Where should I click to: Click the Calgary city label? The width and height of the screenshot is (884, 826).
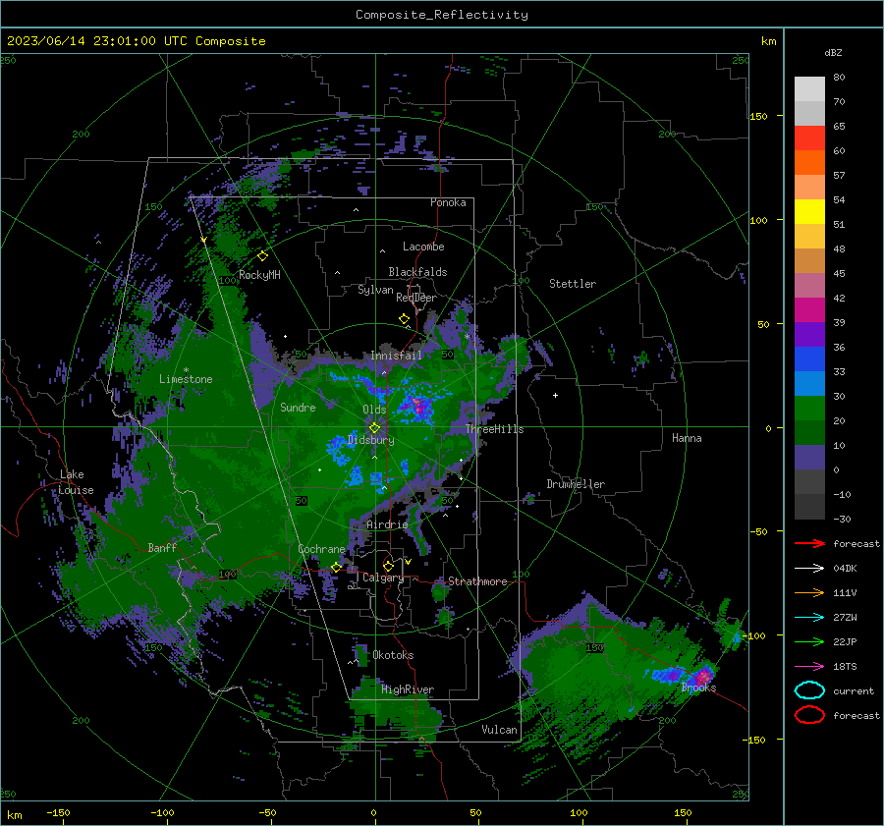[383, 578]
